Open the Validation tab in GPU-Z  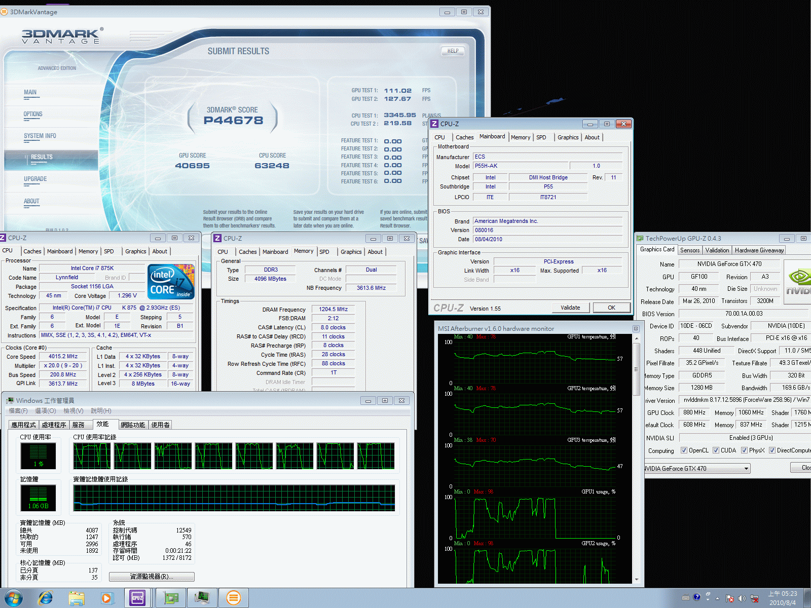tap(717, 250)
